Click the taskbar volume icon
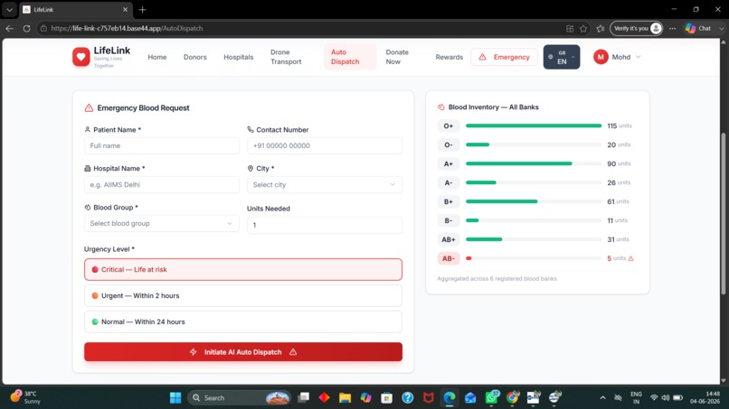Screen dimensions: 729x409 tap(666, 398)
